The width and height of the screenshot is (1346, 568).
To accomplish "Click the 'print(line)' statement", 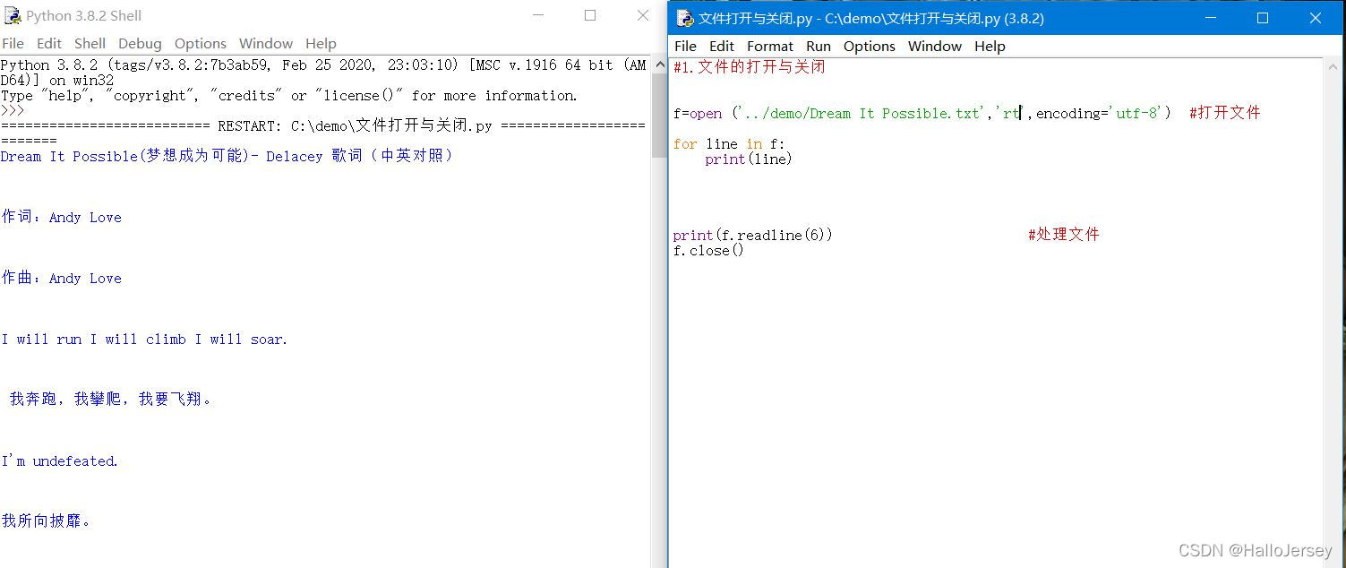I will (x=749, y=159).
